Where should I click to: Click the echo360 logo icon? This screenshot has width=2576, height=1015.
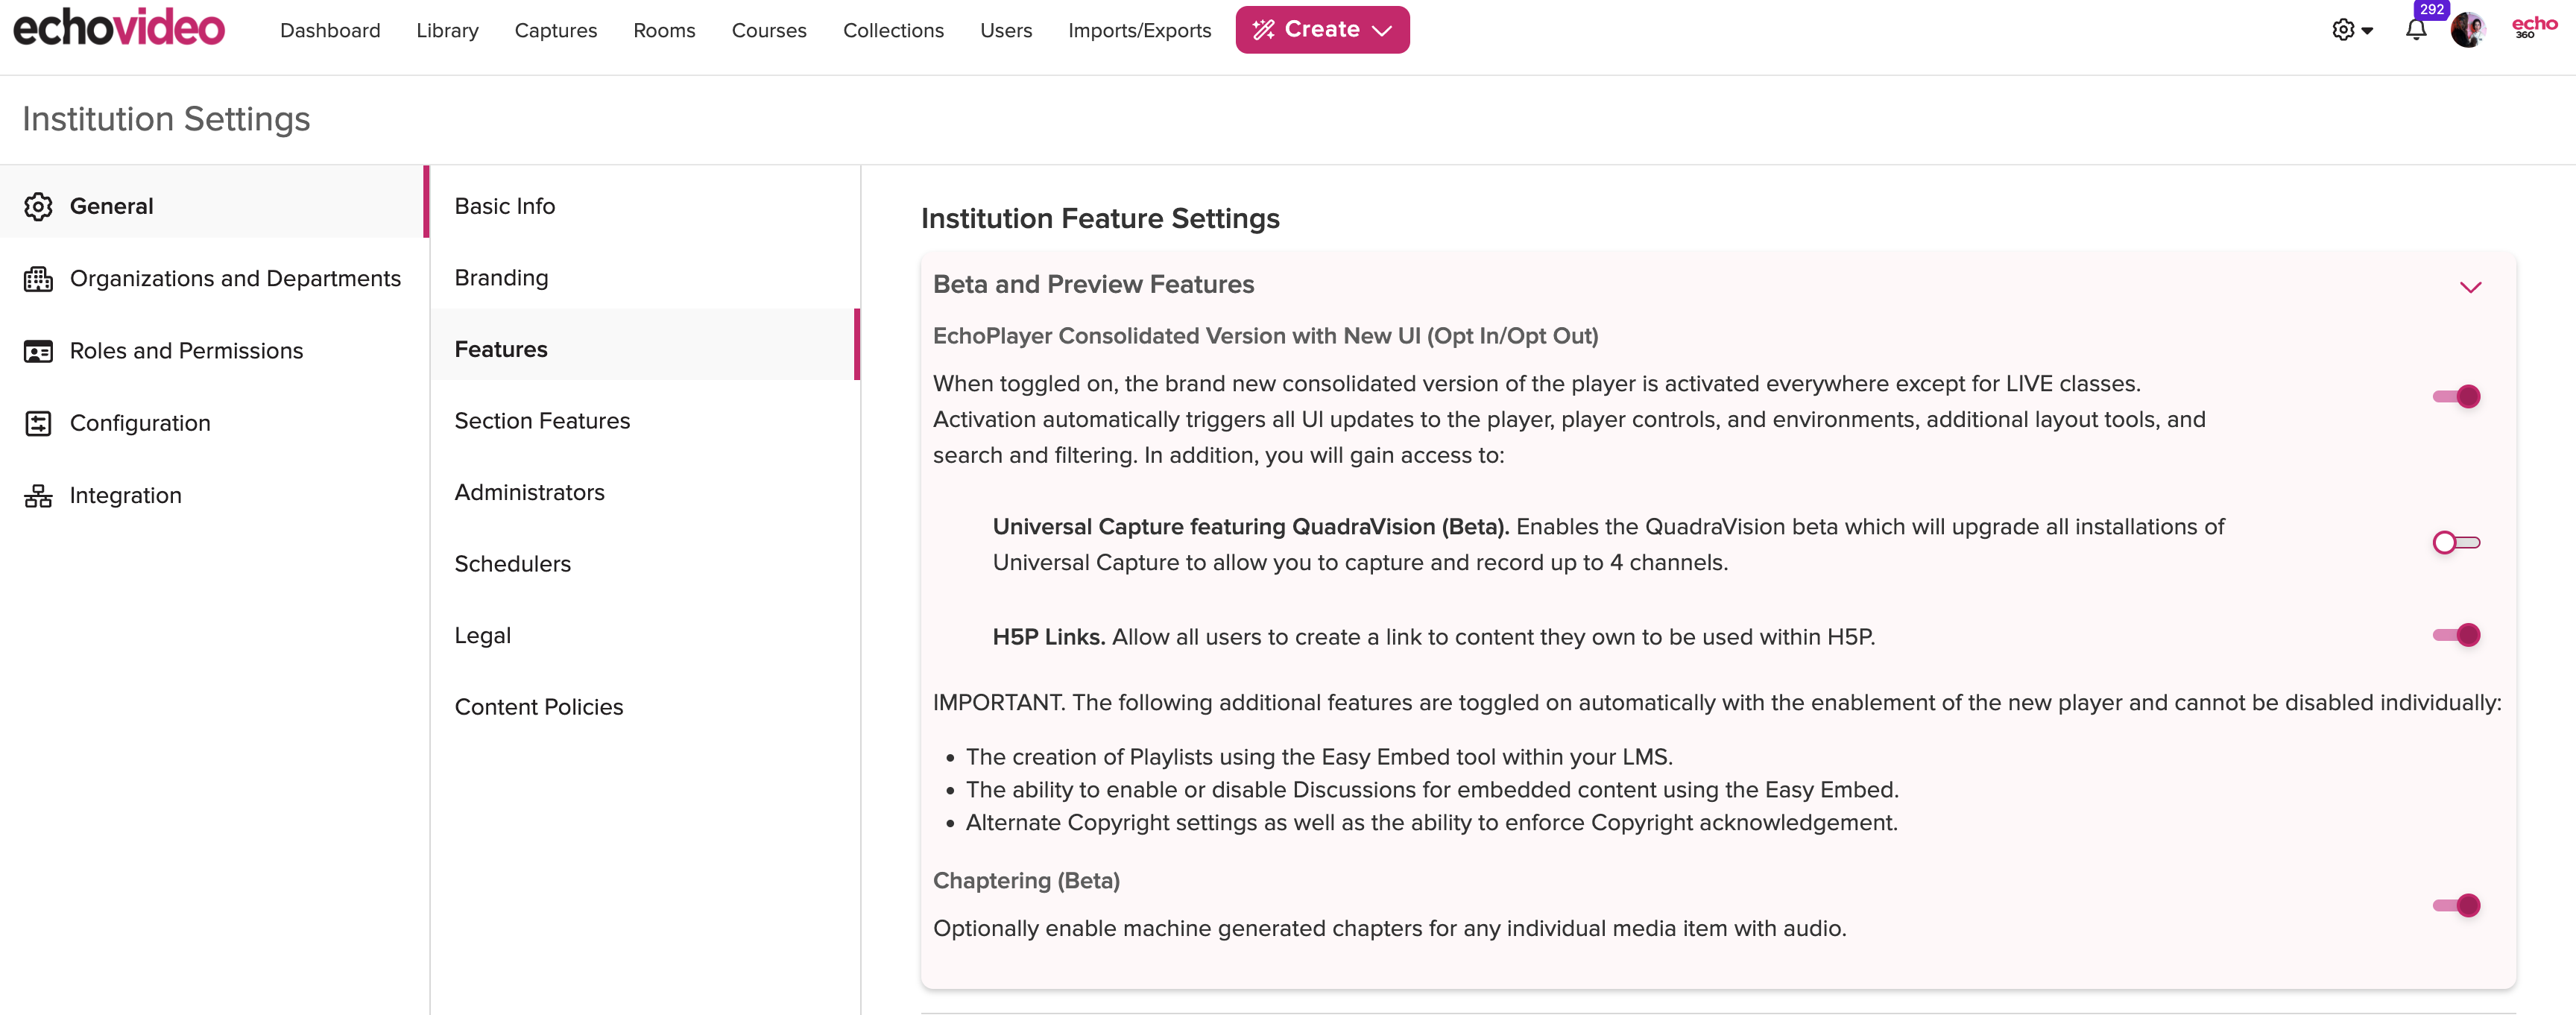[2534, 27]
